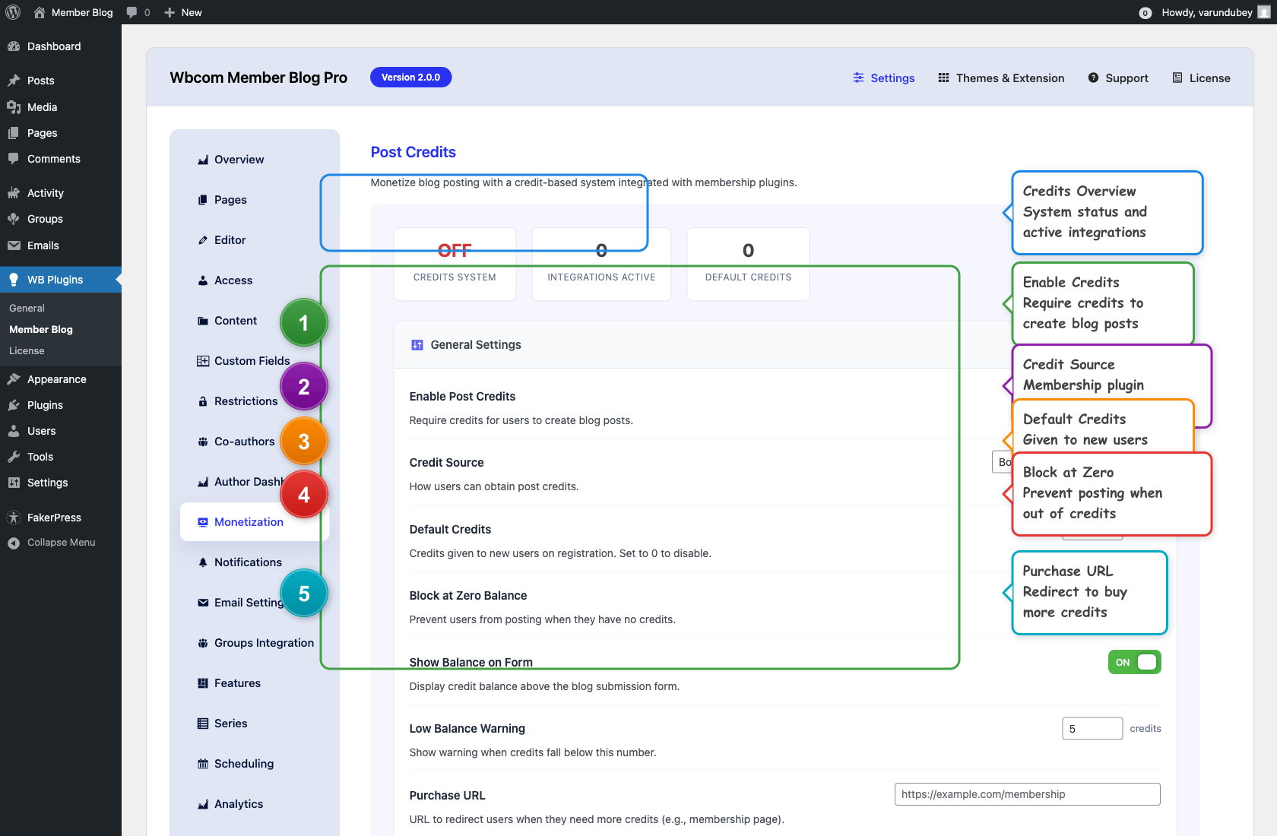Viewport: 1277px width, 836px height.
Task: Go to Groups Integration settings
Action: (264, 643)
